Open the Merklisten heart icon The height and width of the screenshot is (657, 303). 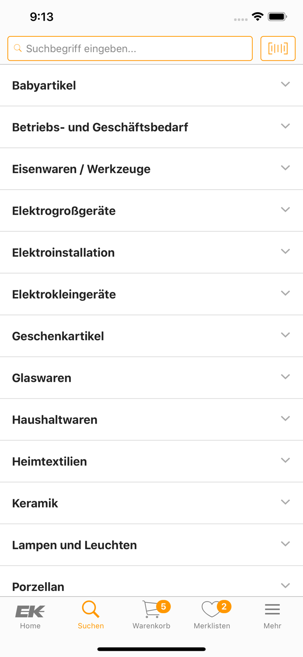coord(211,610)
